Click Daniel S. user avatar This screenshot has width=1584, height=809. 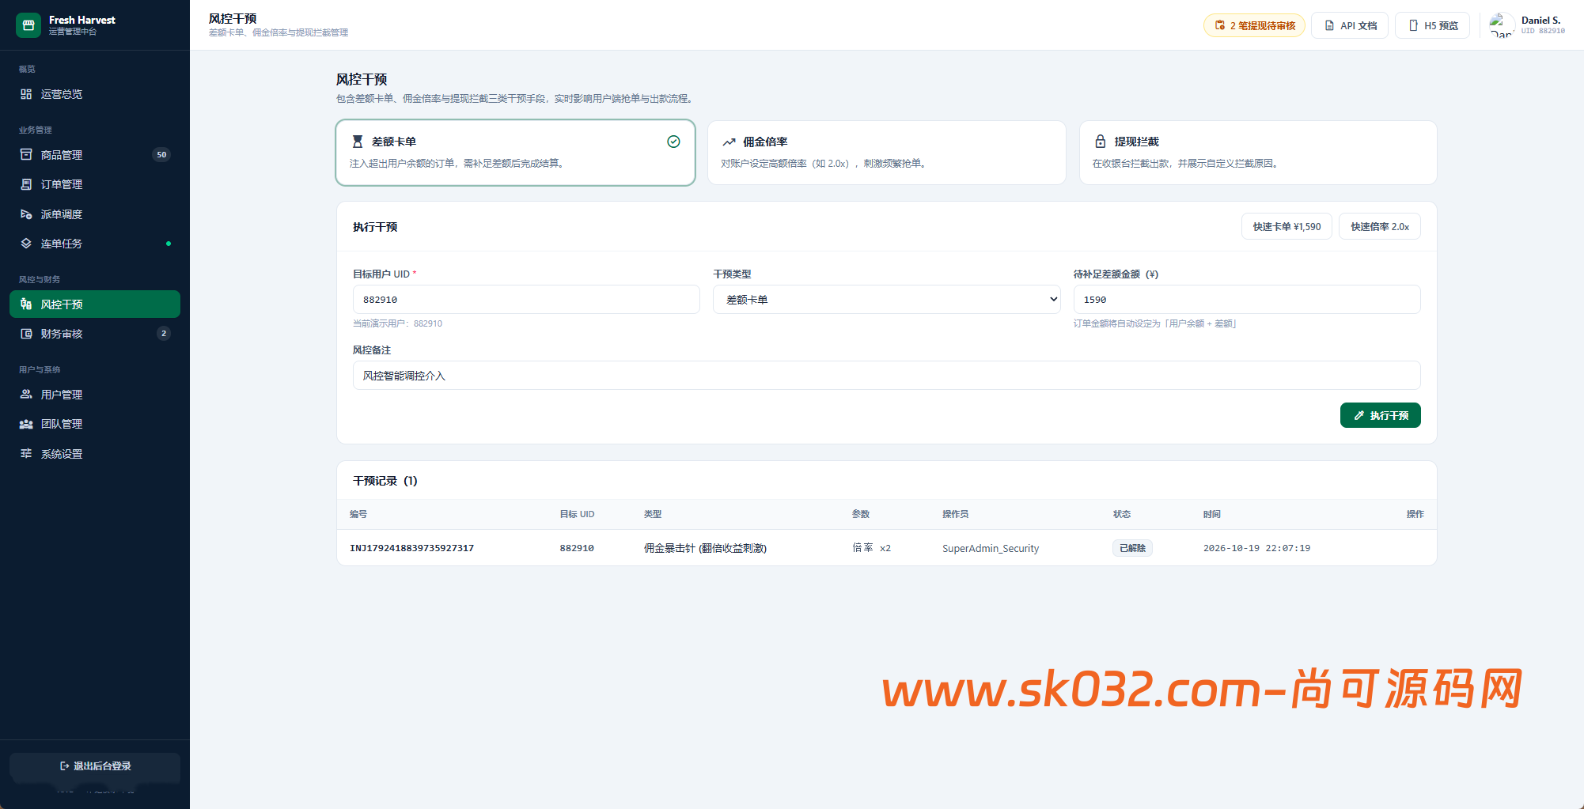click(1502, 25)
